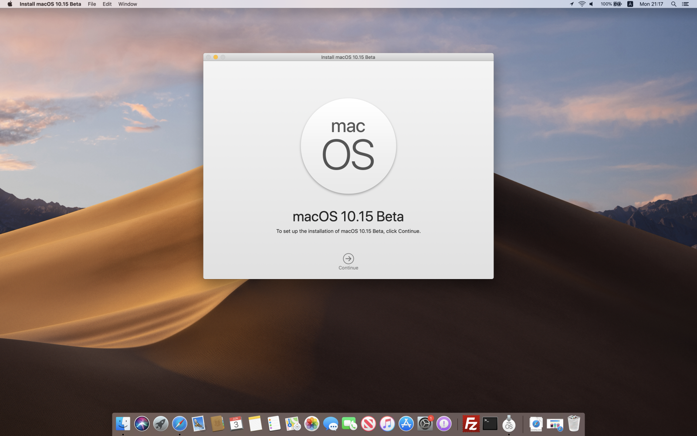Open the Maps app in the Dock
The height and width of the screenshot is (436, 697).
click(x=293, y=423)
